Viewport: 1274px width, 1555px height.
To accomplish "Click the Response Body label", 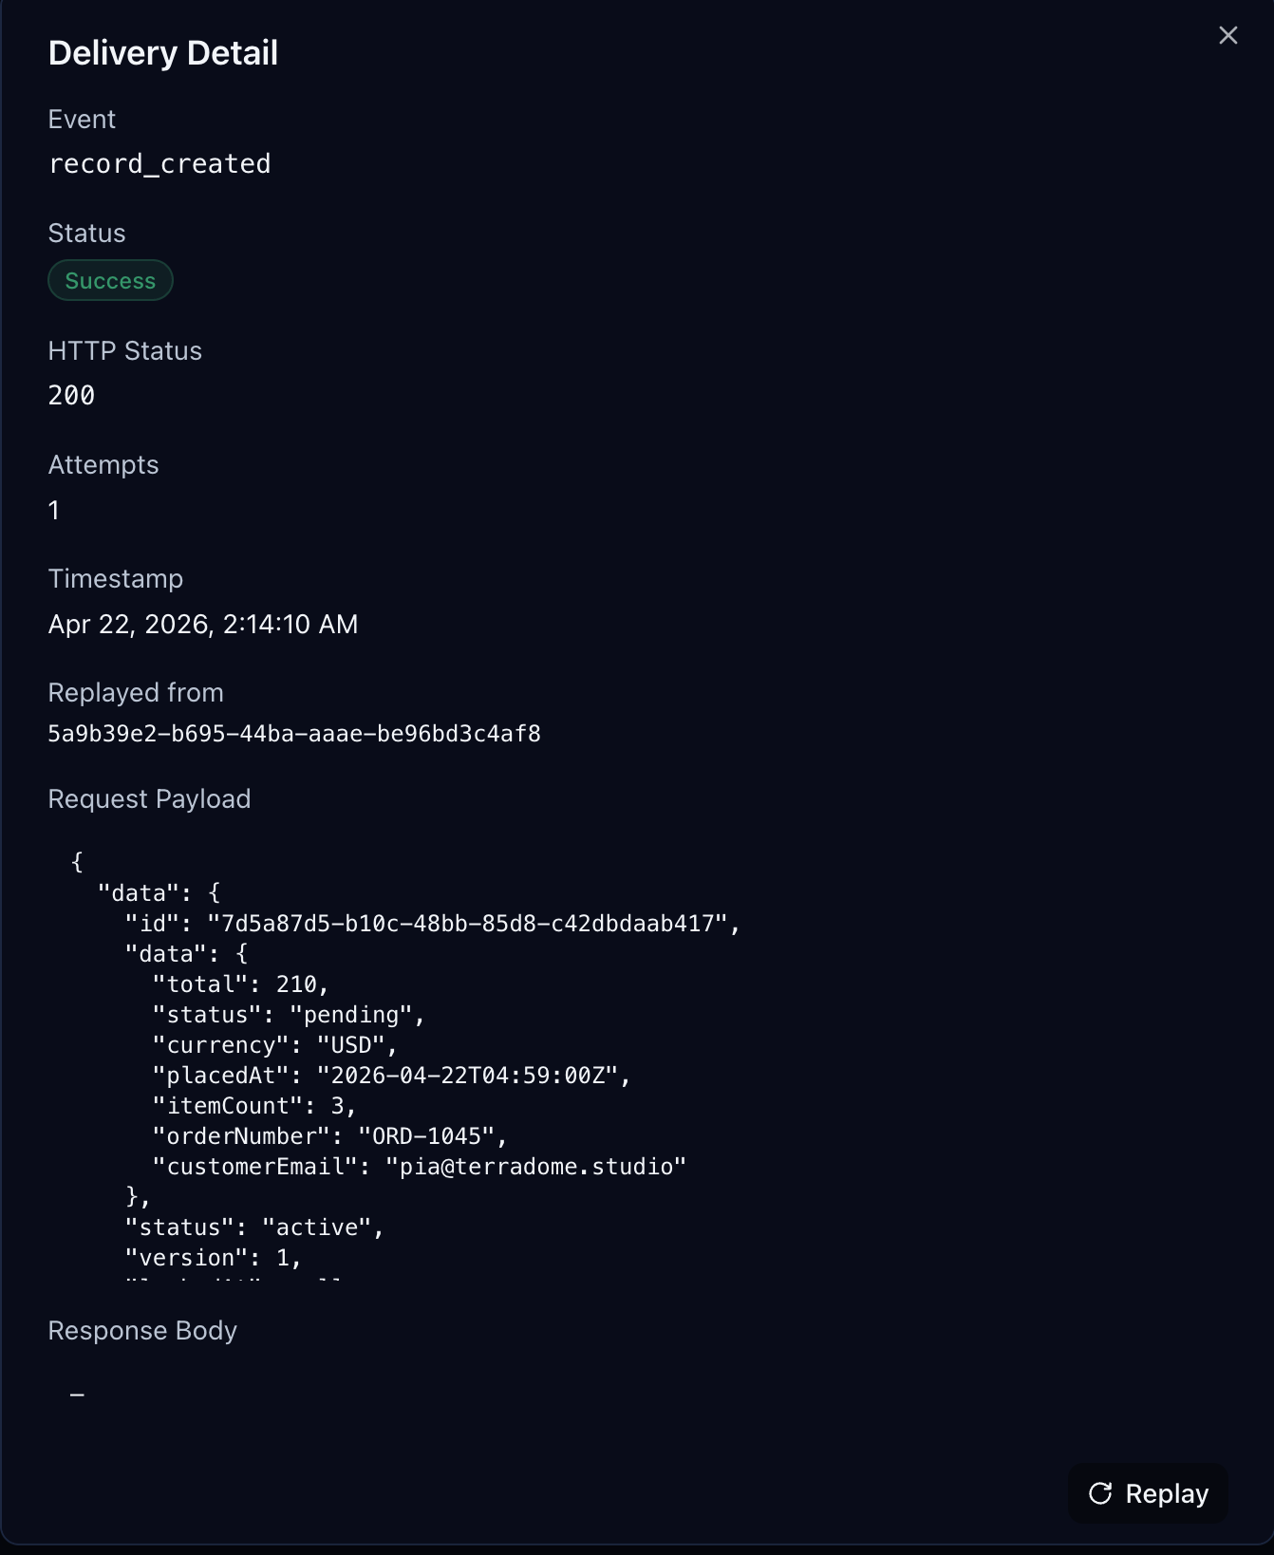I will [x=142, y=1331].
